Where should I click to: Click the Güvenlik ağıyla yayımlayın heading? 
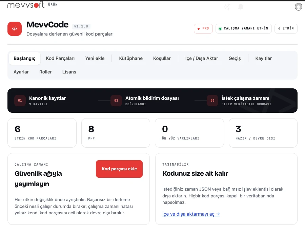pyautogui.click(x=38, y=179)
